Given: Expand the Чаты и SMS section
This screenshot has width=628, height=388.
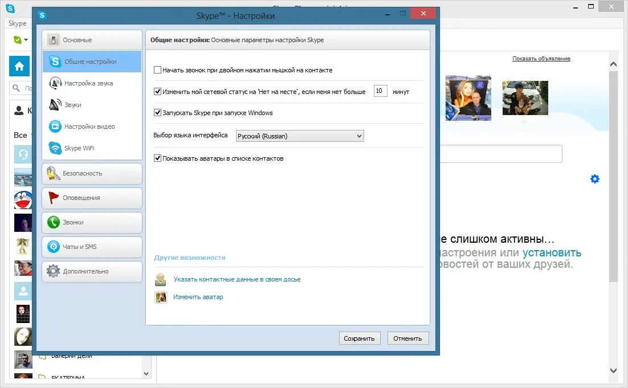Looking at the screenshot, I should coord(92,247).
